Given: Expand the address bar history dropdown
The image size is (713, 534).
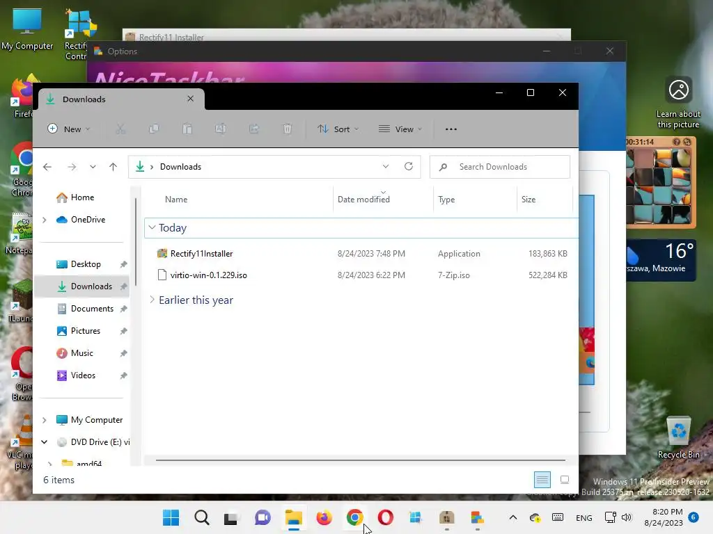Looking at the screenshot, I should pyautogui.click(x=386, y=167).
